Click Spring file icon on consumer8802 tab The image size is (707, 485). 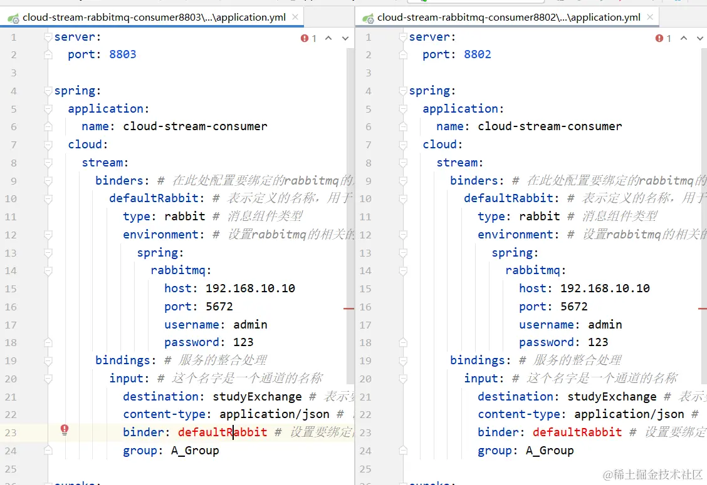[x=368, y=18]
